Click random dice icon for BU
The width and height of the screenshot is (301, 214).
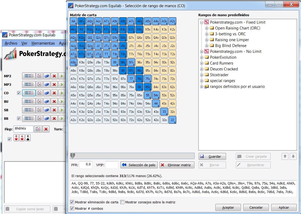point(47,101)
